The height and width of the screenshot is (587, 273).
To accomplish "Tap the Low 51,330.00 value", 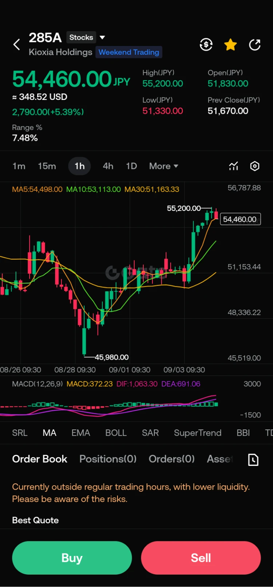I will click(x=163, y=111).
